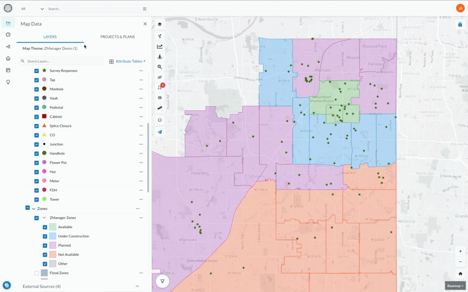This screenshot has width=468, height=292.
Task: Click the zoom in button on the map
Action: tap(460, 251)
